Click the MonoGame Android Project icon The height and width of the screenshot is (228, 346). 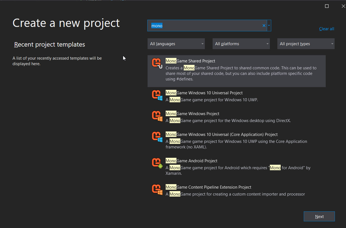(157, 163)
